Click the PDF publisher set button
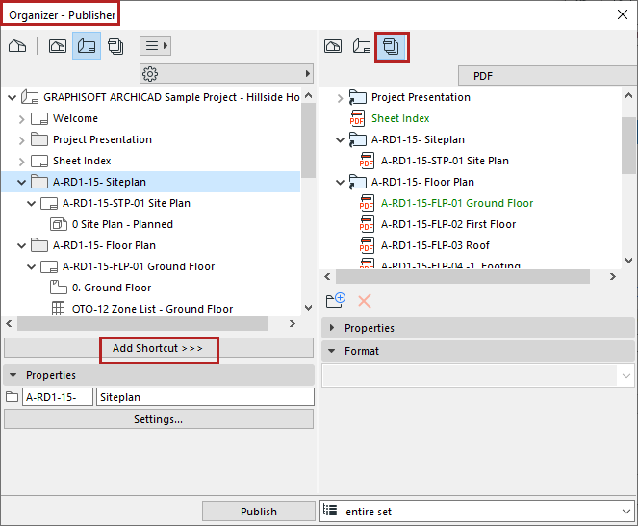The width and height of the screenshot is (638, 526). click(548, 76)
